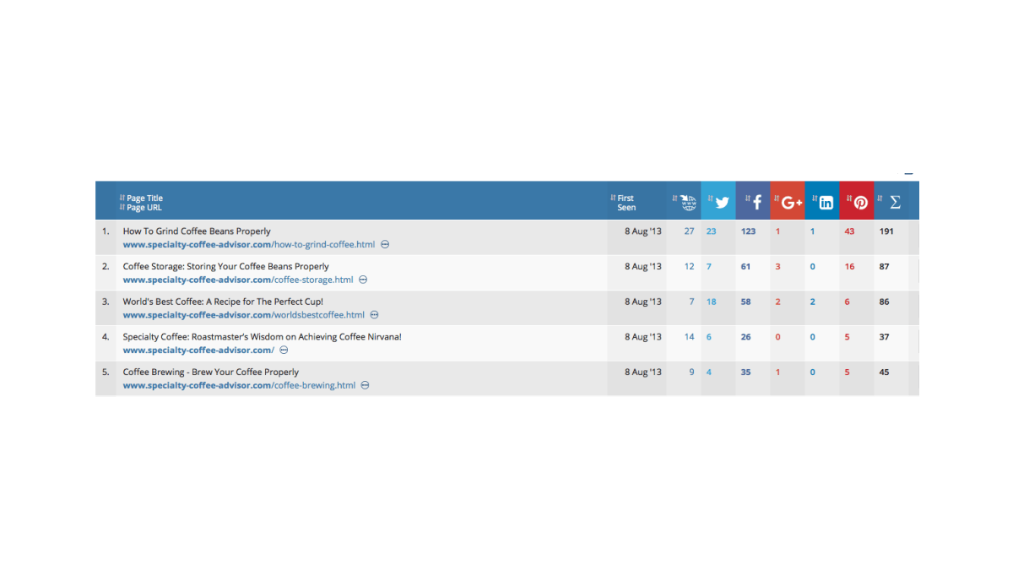Viewport: 1013px width, 571px height.
Task: Sort by web backlinks globe column
Action: tap(684, 201)
